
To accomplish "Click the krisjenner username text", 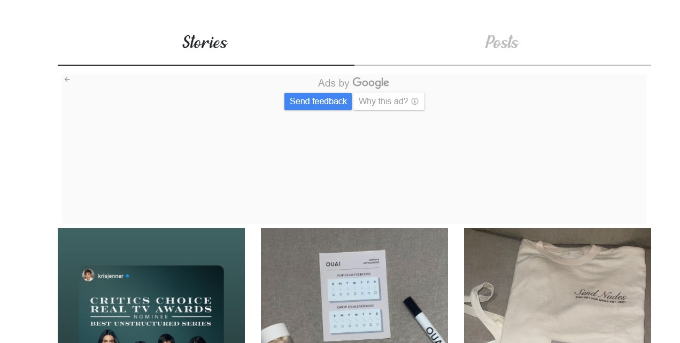I will coord(111,276).
